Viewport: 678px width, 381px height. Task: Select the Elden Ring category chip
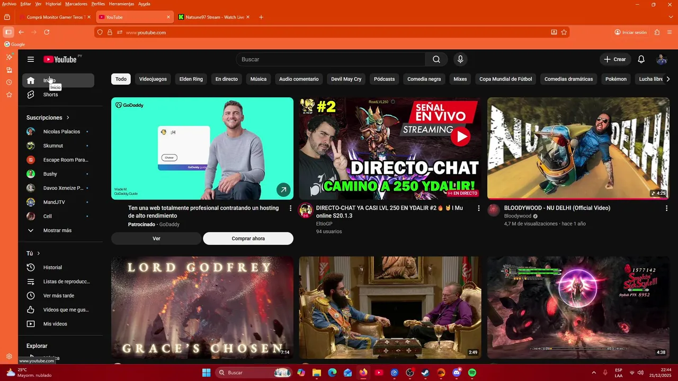(x=191, y=79)
